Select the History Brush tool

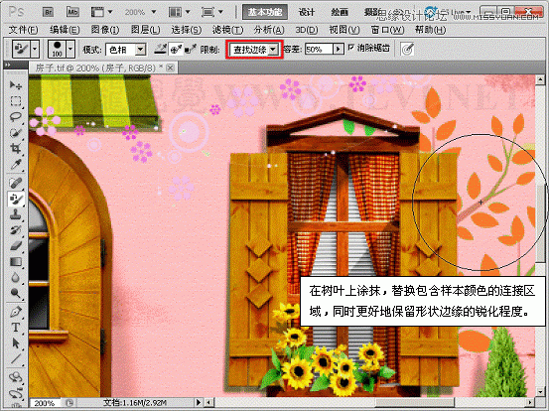click(16, 230)
